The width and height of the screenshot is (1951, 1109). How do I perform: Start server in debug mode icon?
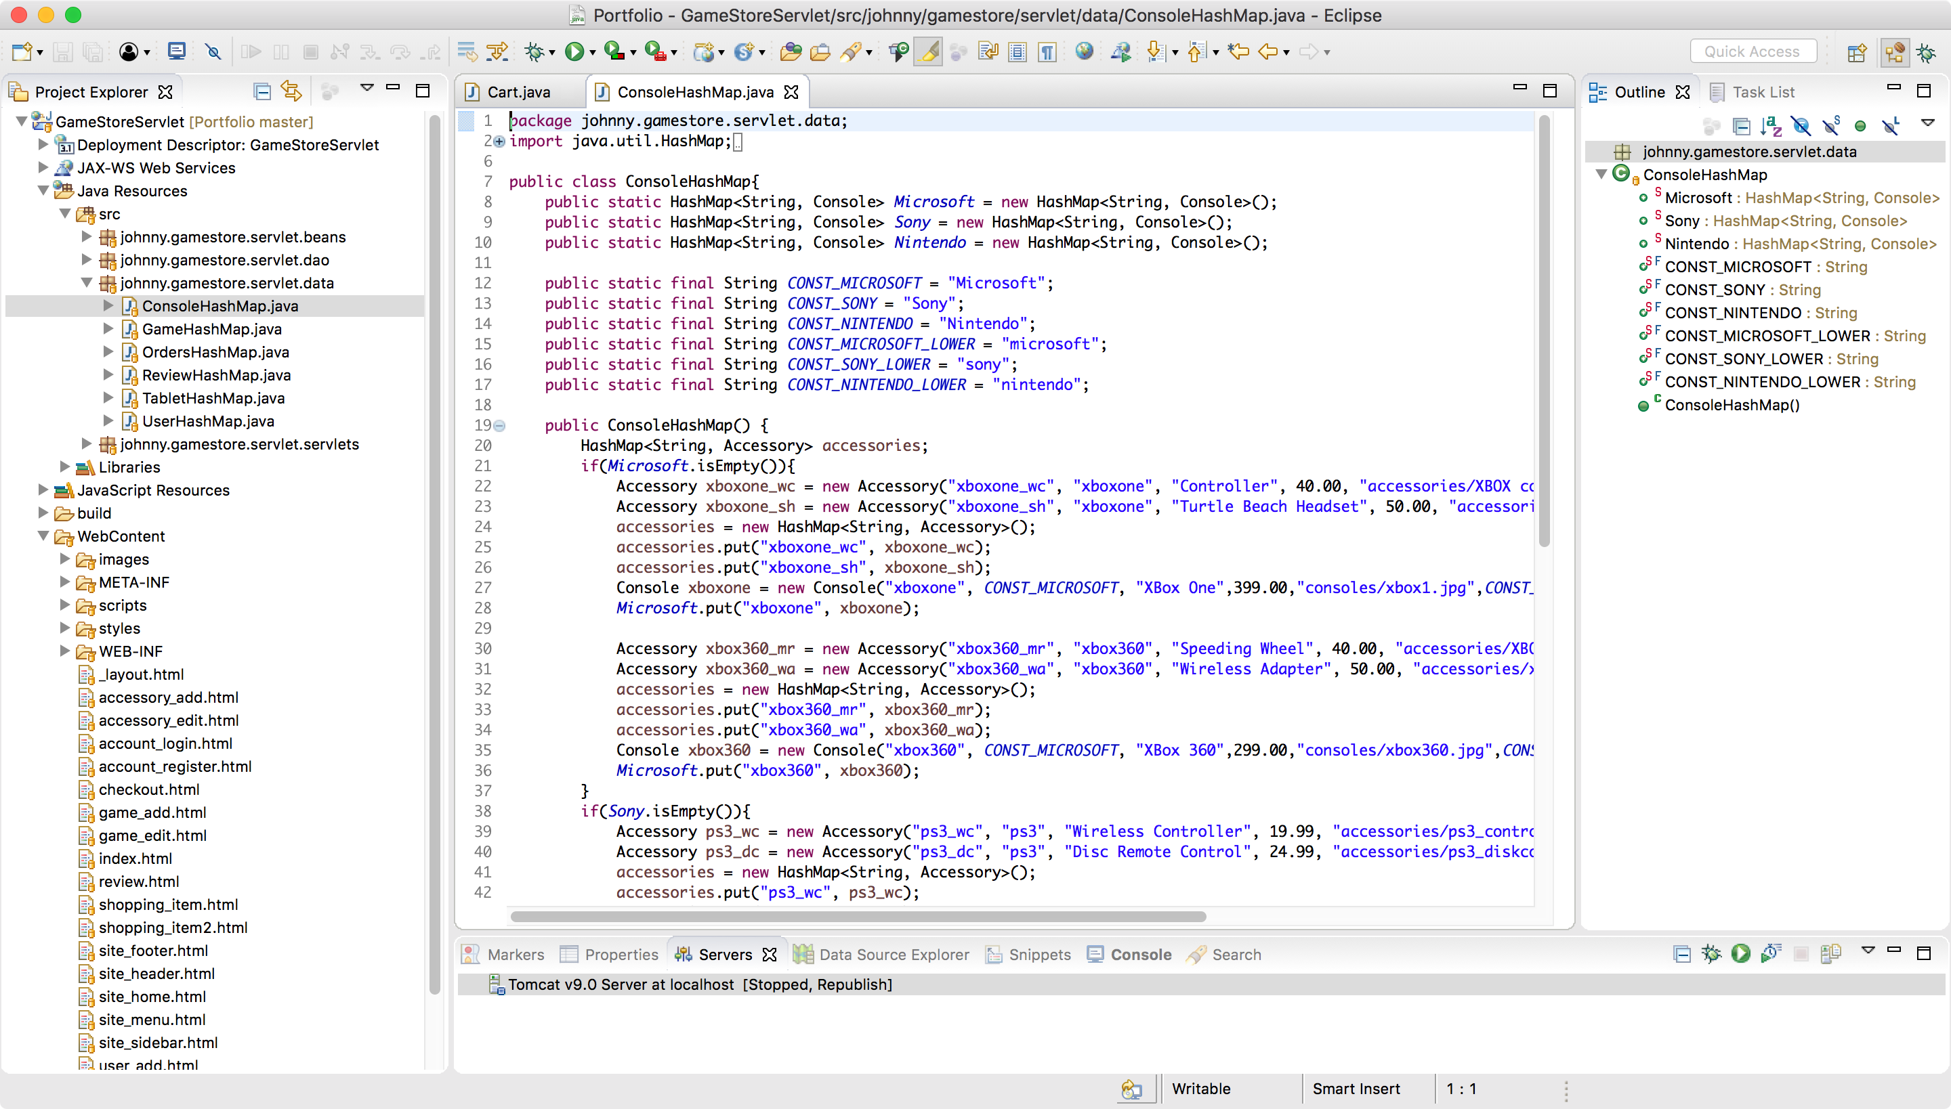tap(1711, 953)
